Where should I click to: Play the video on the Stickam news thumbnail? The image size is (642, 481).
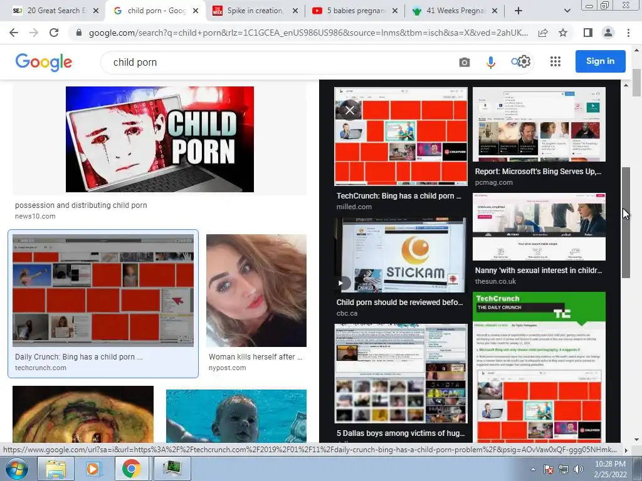point(340,283)
